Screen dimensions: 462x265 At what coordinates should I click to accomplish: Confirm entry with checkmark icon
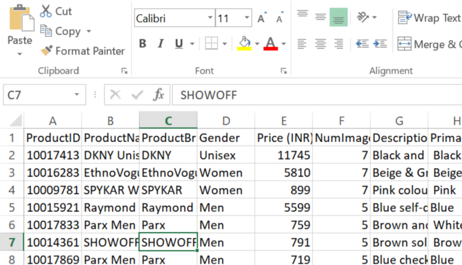137,95
